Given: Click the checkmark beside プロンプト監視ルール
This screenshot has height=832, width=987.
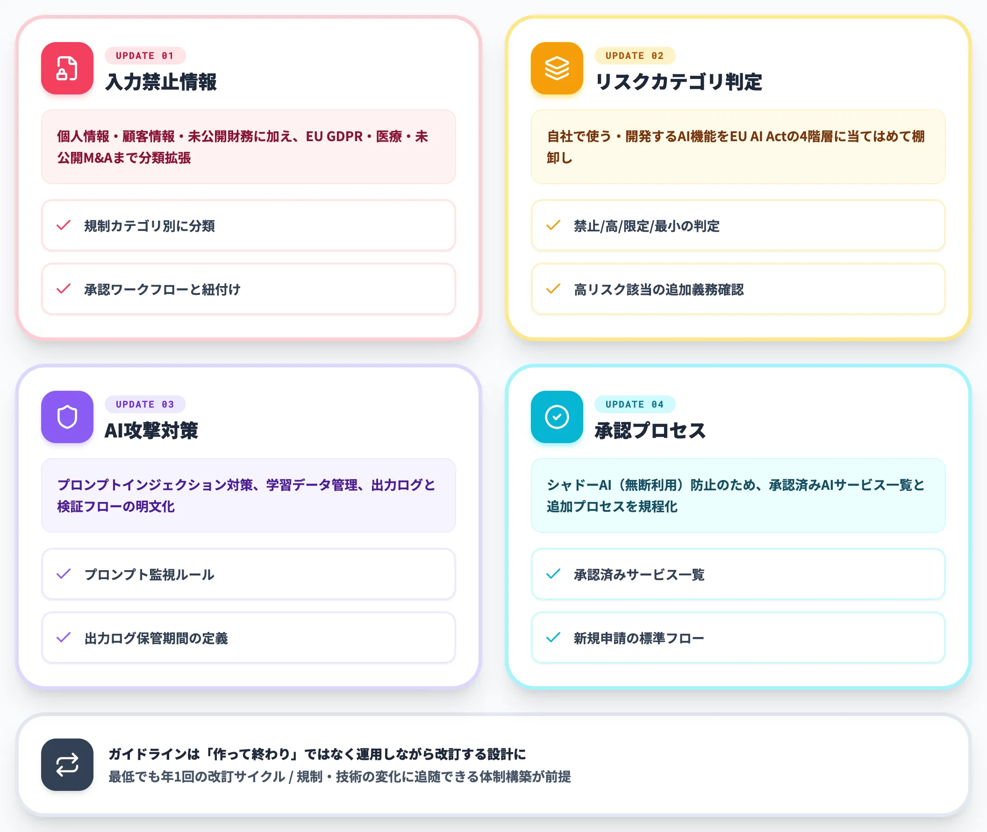Looking at the screenshot, I should [64, 574].
